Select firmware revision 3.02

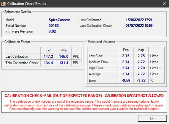pos(52,31)
